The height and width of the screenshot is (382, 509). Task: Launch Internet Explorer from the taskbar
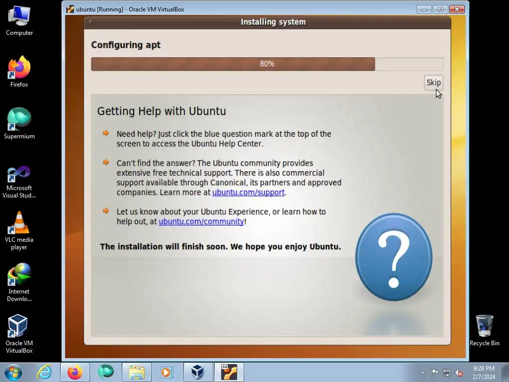tap(44, 372)
